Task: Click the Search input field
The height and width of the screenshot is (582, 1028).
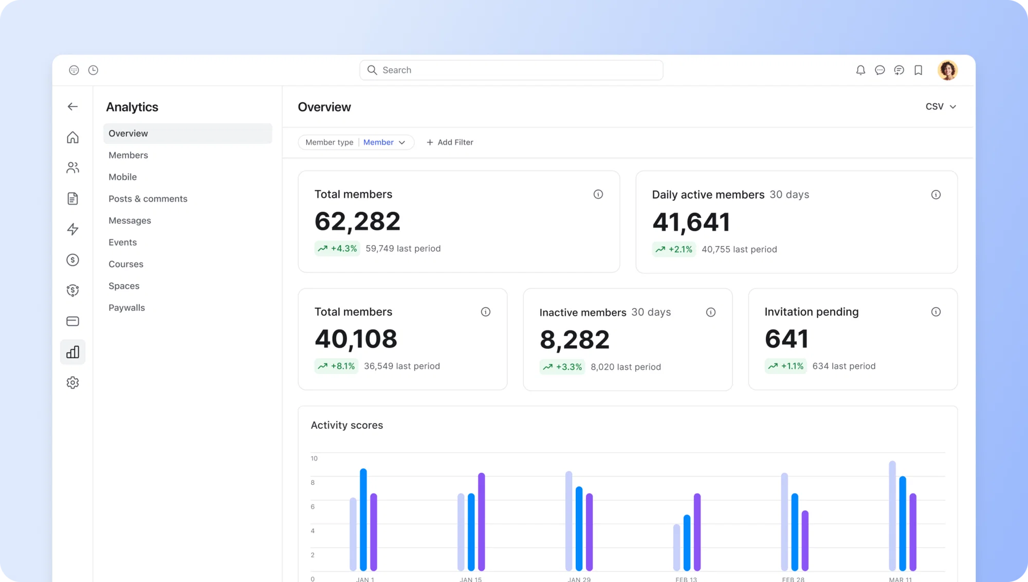Action: (x=511, y=70)
